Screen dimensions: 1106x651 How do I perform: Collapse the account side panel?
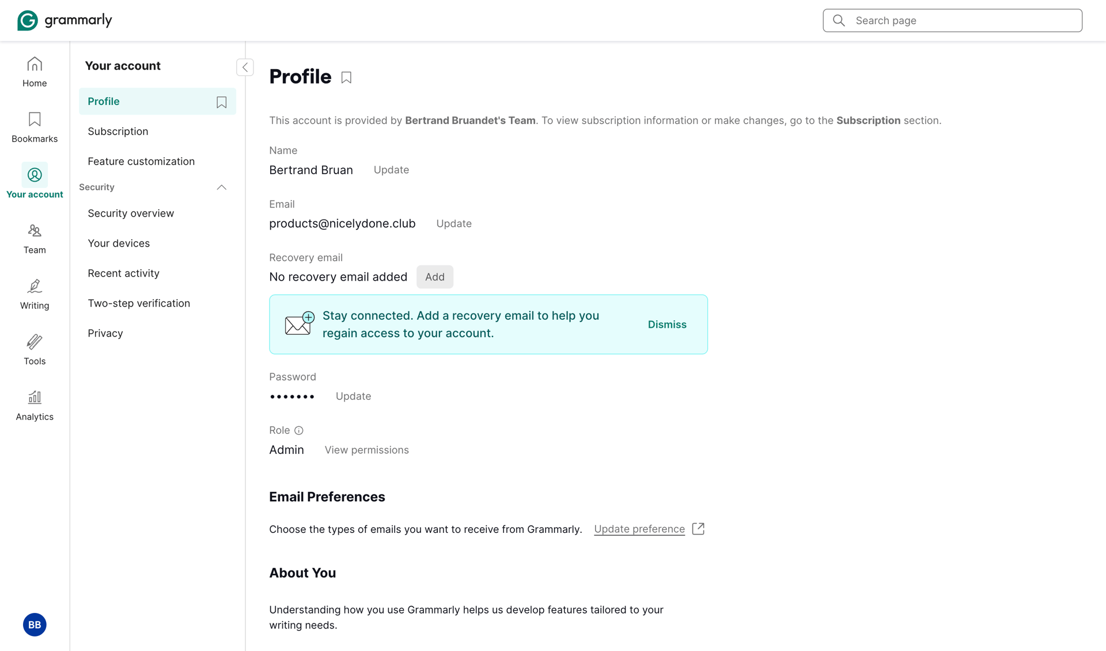click(245, 67)
